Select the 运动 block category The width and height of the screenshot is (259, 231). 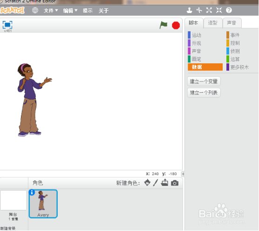coord(205,35)
